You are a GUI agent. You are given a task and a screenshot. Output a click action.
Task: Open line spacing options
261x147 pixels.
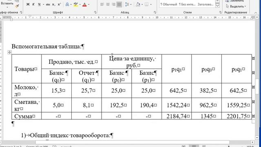pyautogui.click(x=127, y=4)
